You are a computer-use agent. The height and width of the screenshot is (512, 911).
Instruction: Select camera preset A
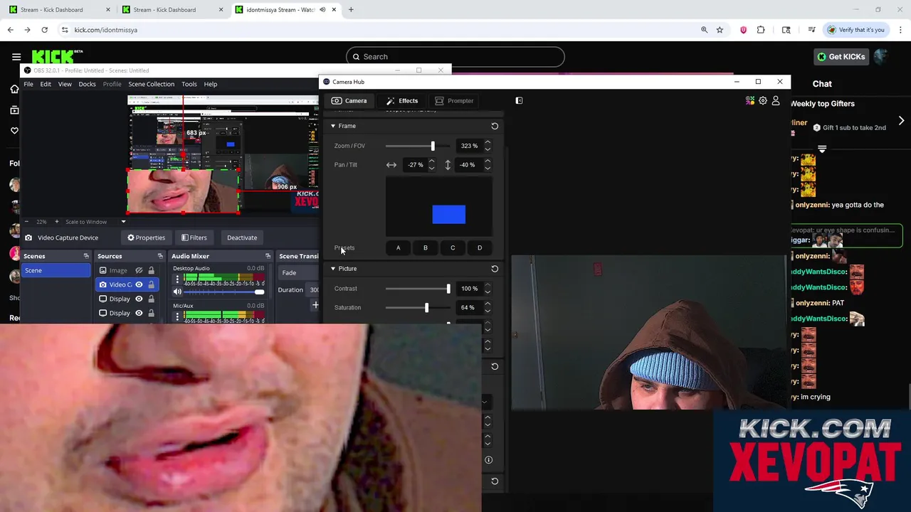[398, 248]
